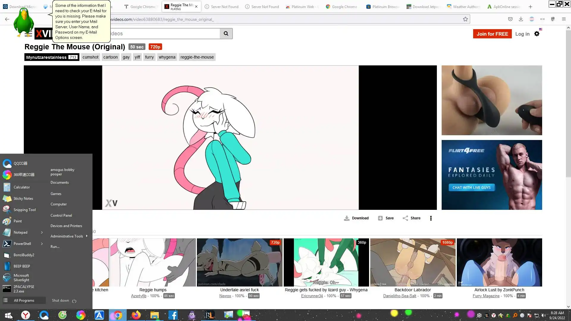571x321 pixels.
Task: Open the three-dot more options menu
Action: (x=431, y=218)
